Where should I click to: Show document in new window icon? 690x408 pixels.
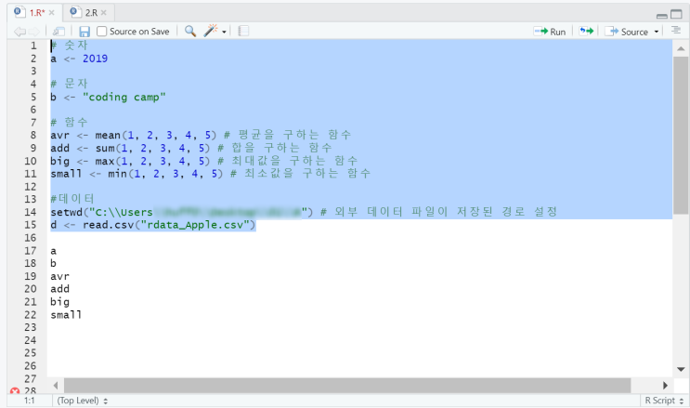(x=59, y=32)
